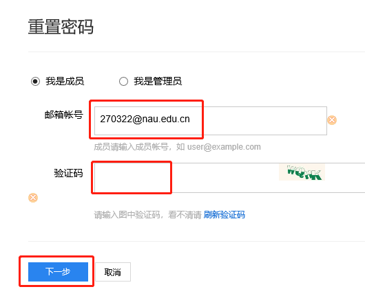Click the 取消 button
Viewport: 365px width, 298px height.
[113, 272]
